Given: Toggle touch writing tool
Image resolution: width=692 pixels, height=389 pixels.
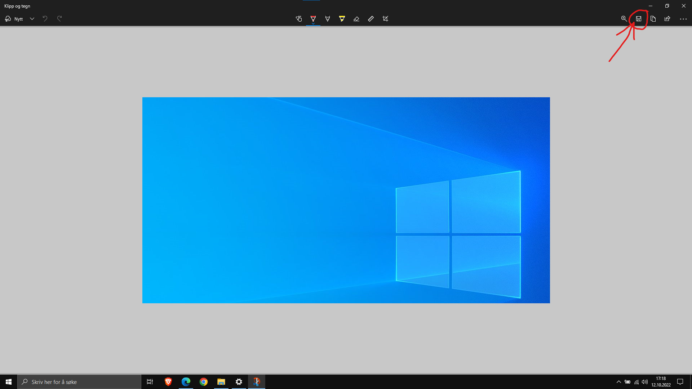Looking at the screenshot, I should click(299, 19).
